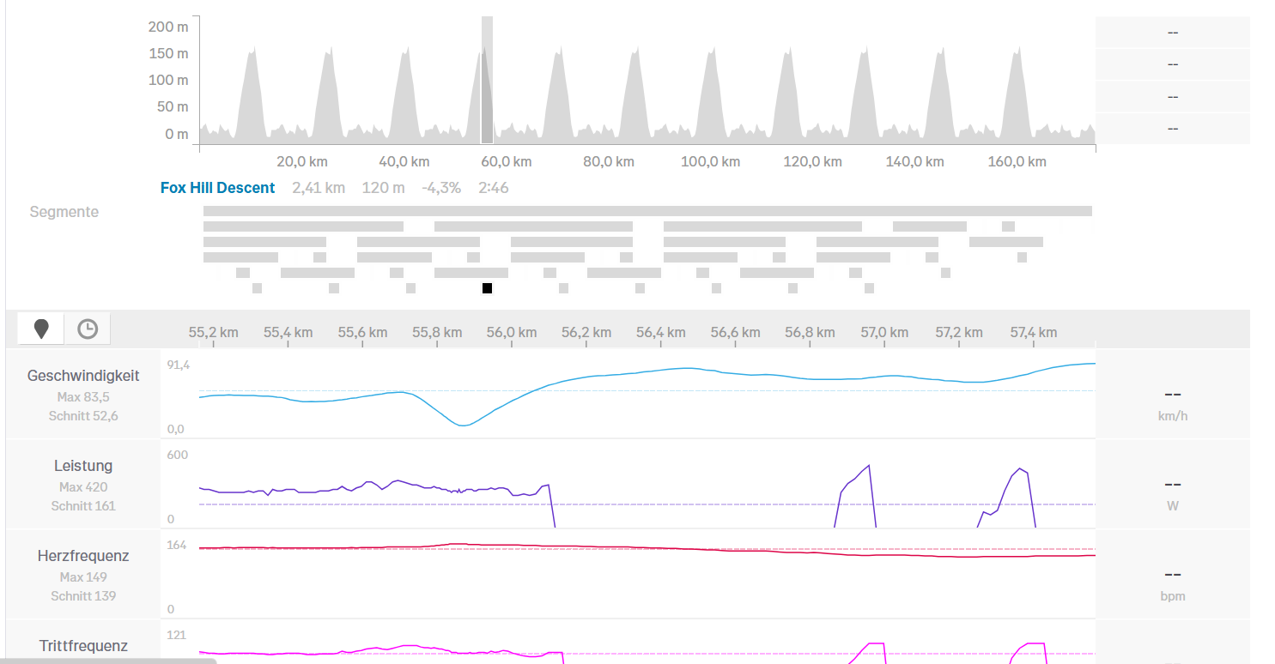This screenshot has width=1275, height=664.
Task: Switch x-axis to time with clock icon
Action: click(x=88, y=329)
